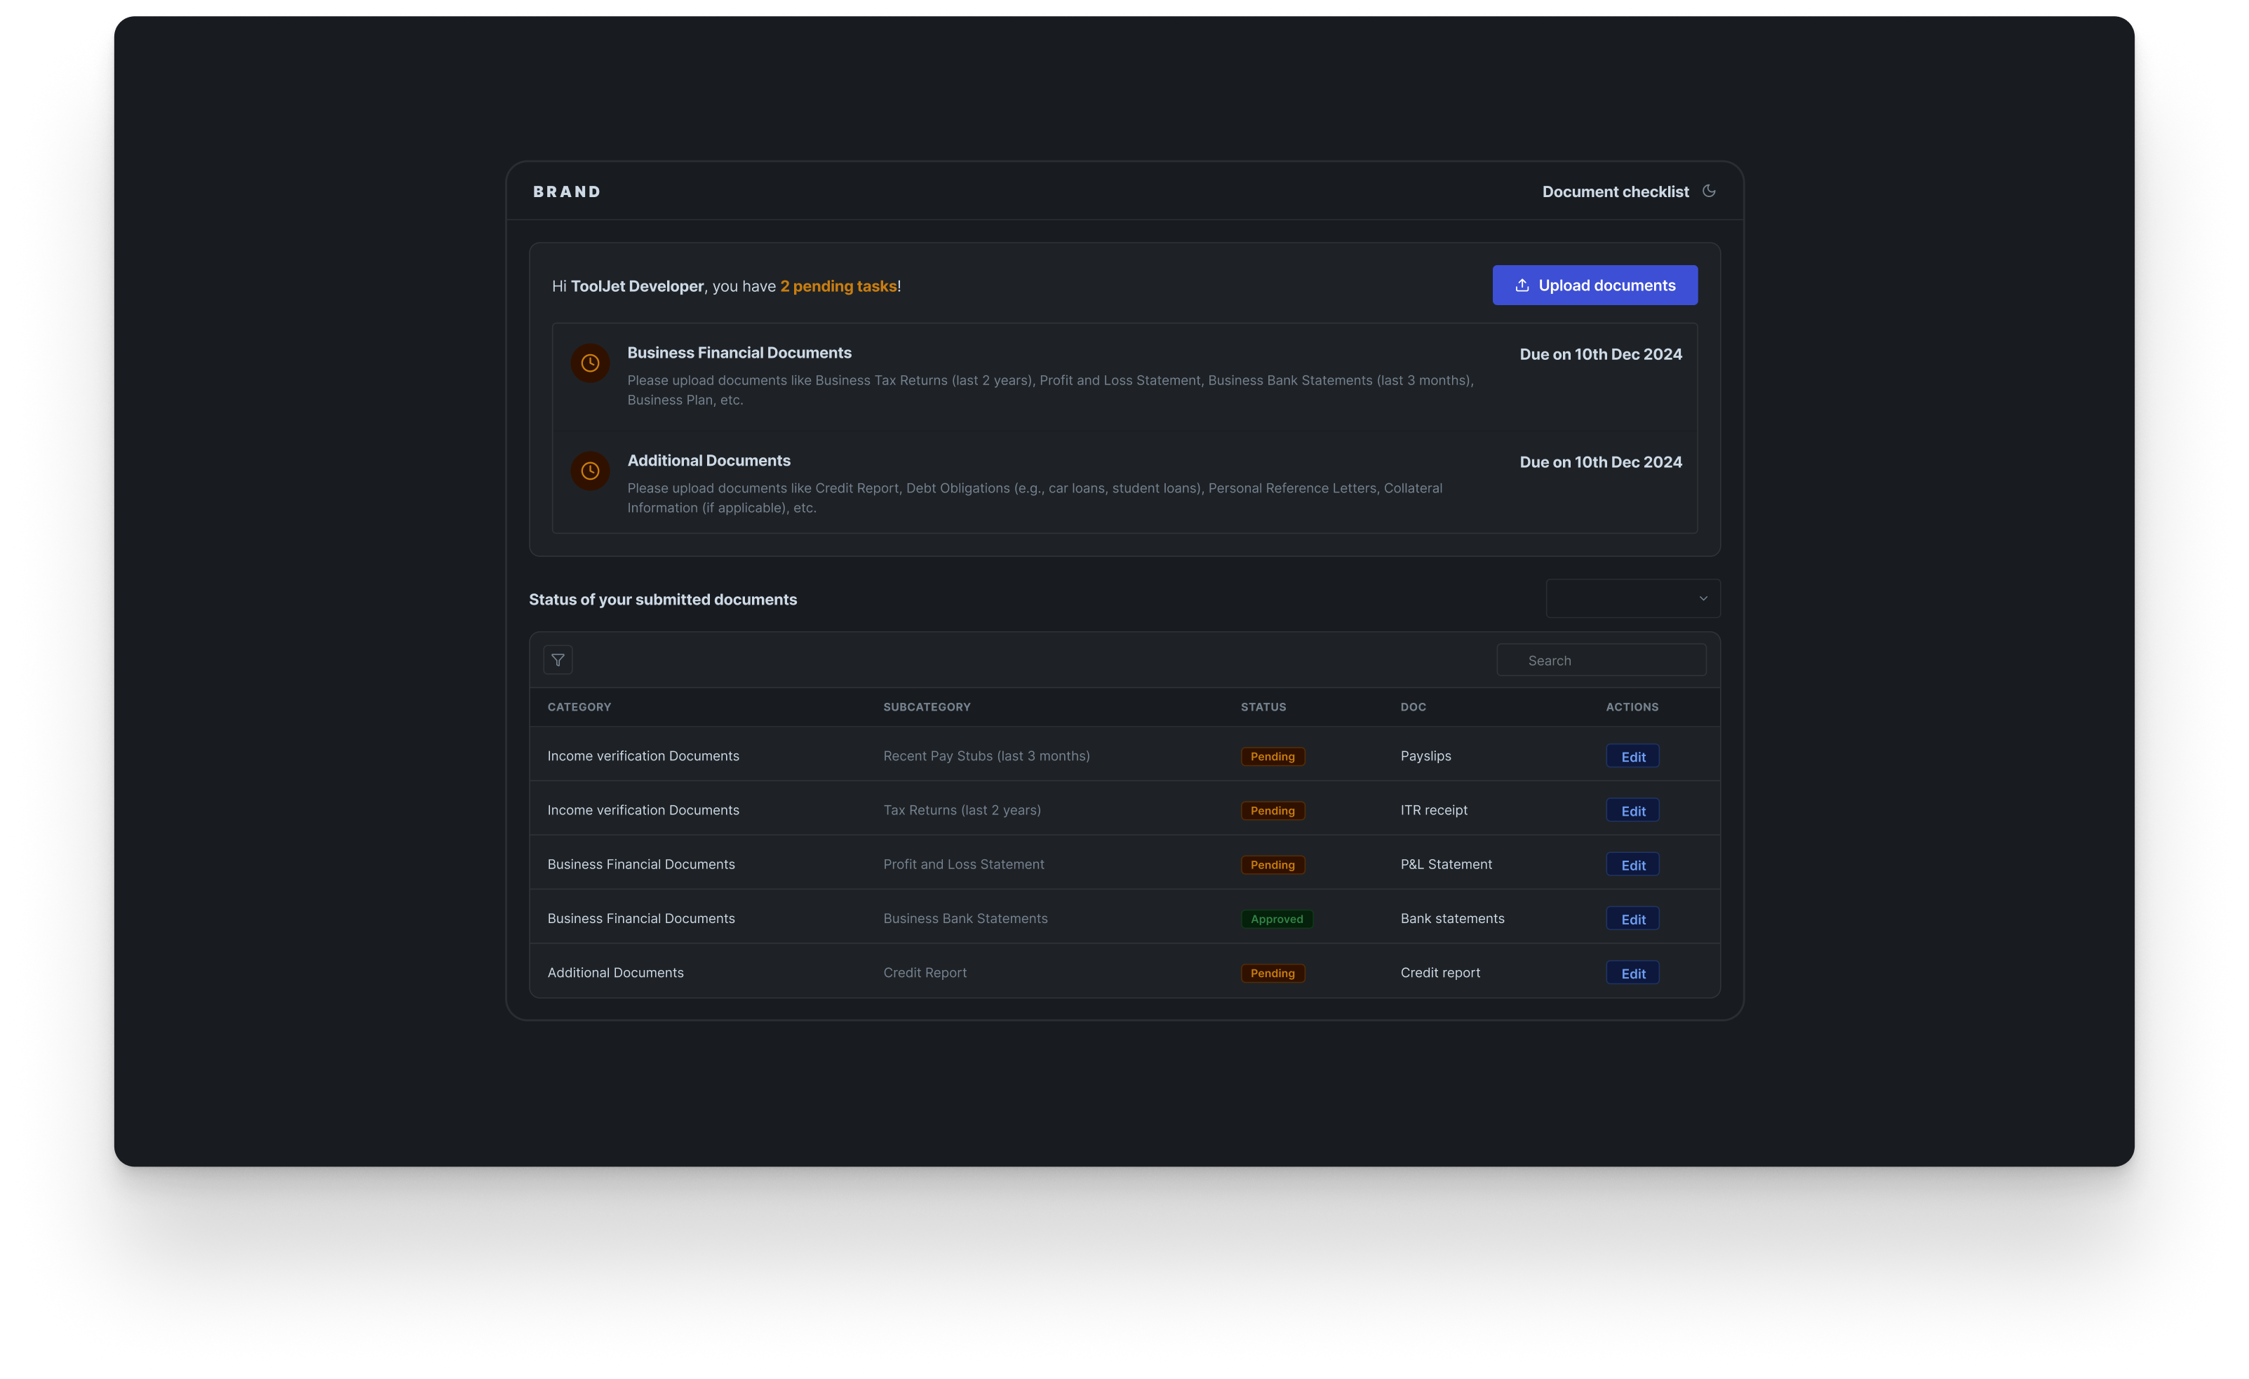Click the BRAND logo text
Screen dimensions: 2249x1379
567,191
